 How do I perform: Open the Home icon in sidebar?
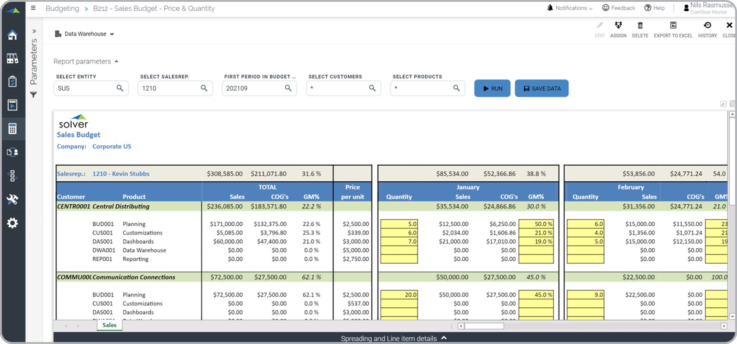[13, 35]
